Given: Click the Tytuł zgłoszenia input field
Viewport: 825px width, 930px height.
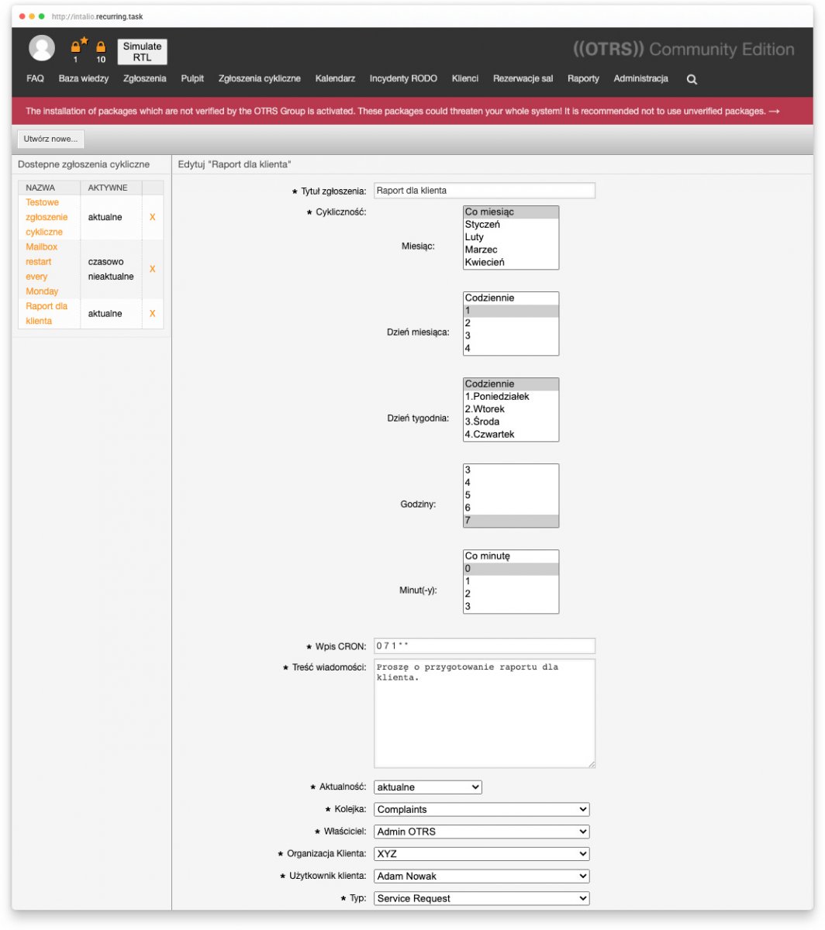Looking at the screenshot, I should pos(485,191).
